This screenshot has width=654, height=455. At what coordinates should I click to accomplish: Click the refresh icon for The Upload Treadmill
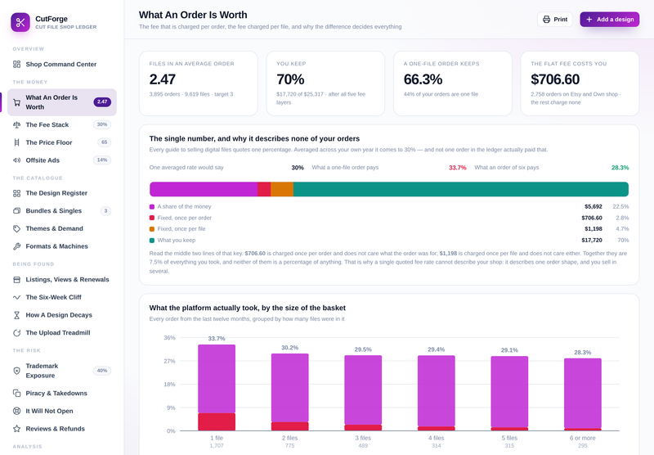coord(16,333)
